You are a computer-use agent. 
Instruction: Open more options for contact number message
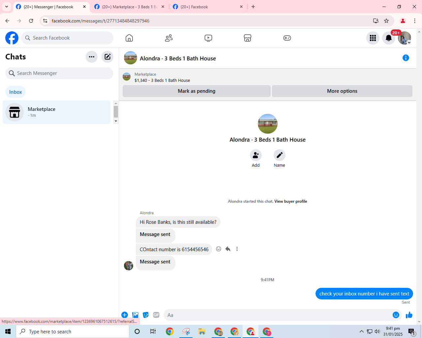tap(237, 249)
